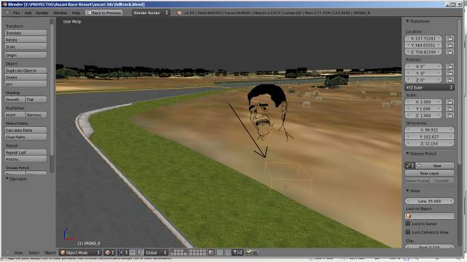Click the Back to Previous button
The height and width of the screenshot is (262, 467).
[x=104, y=13]
